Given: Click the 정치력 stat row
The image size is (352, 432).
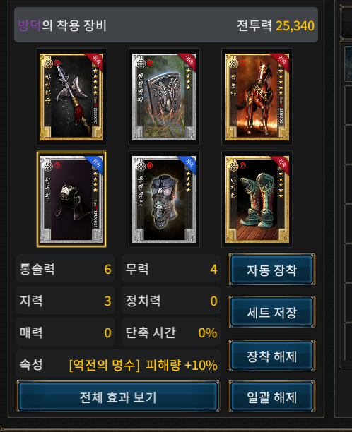Looking at the screenshot, I should click(x=171, y=301).
